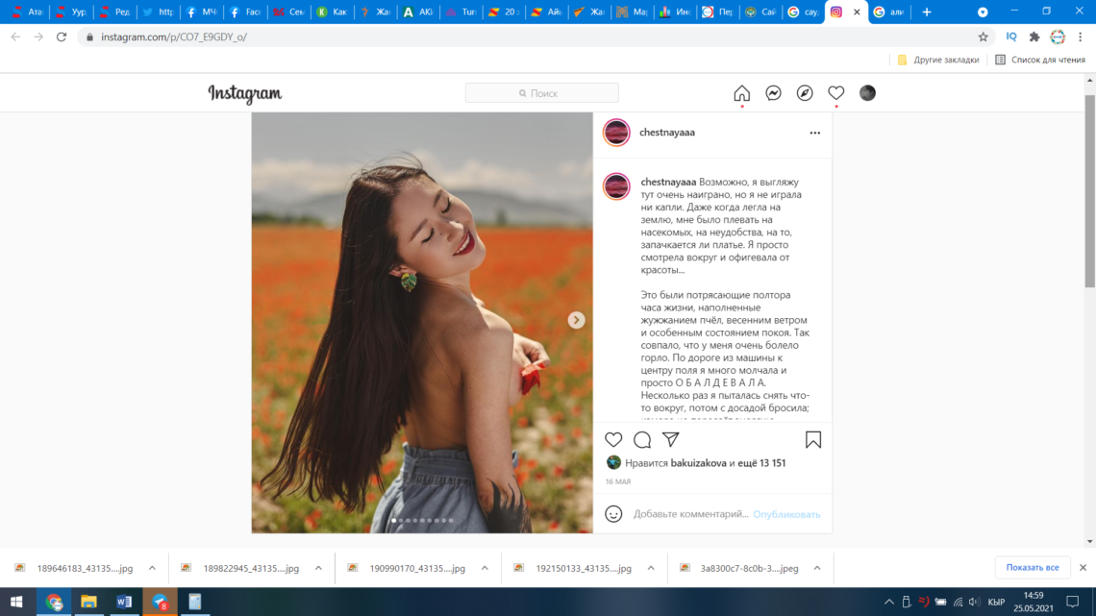Open activity feed heart icon in header
The height and width of the screenshot is (616, 1096).
click(836, 93)
